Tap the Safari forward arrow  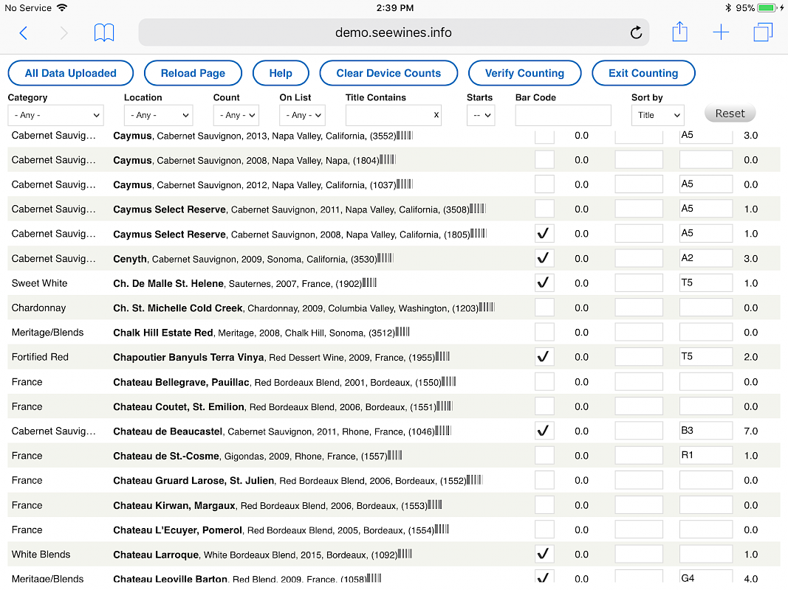[x=64, y=33]
